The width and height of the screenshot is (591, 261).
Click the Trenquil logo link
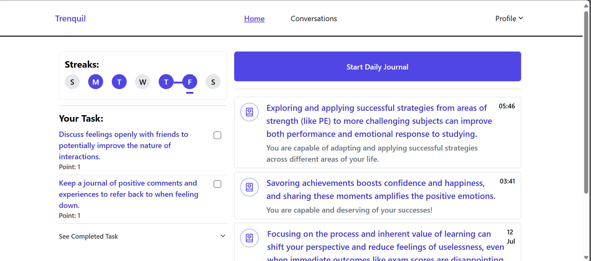click(70, 19)
